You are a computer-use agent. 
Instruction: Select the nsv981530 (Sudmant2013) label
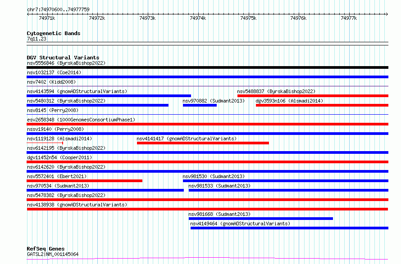(x=214, y=176)
